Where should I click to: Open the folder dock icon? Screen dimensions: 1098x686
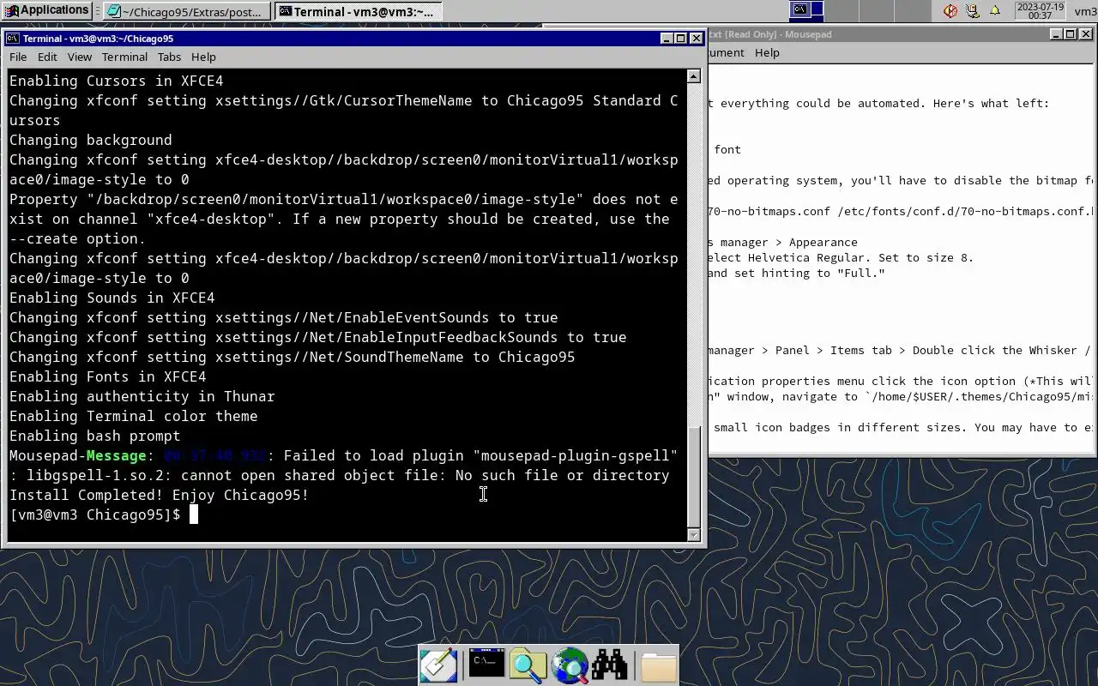(x=658, y=665)
